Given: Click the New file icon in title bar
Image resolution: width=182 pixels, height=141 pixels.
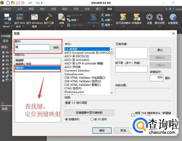Looking at the screenshot, I should [x=8, y=3].
